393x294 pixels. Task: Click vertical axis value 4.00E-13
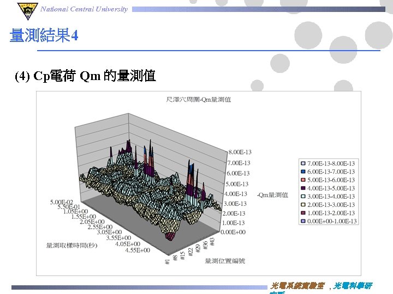pyautogui.click(x=236, y=194)
